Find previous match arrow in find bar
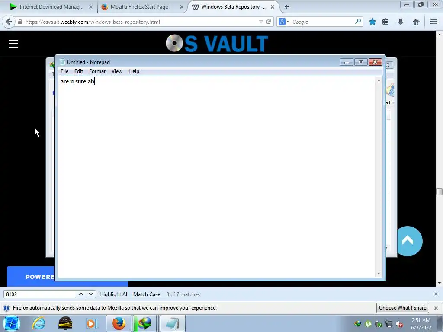This screenshot has height=332, width=443. click(x=81, y=294)
